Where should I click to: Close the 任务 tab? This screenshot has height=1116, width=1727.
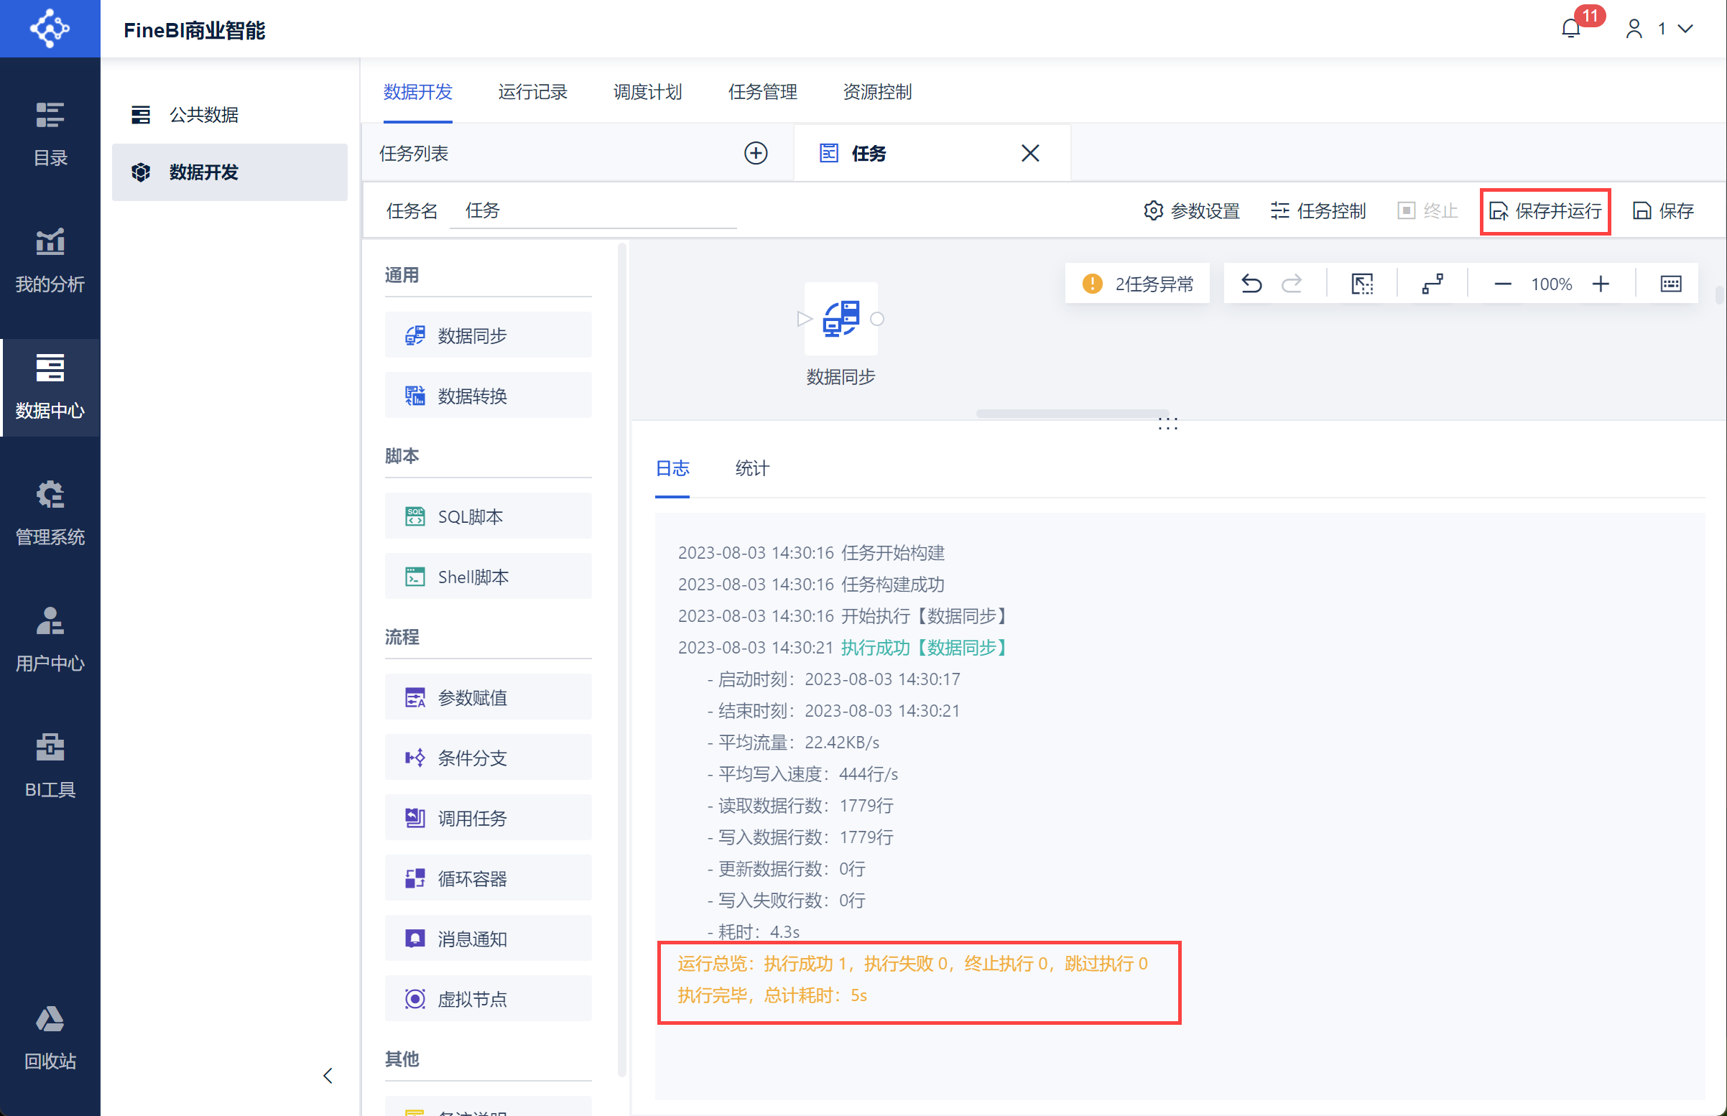1030,153
